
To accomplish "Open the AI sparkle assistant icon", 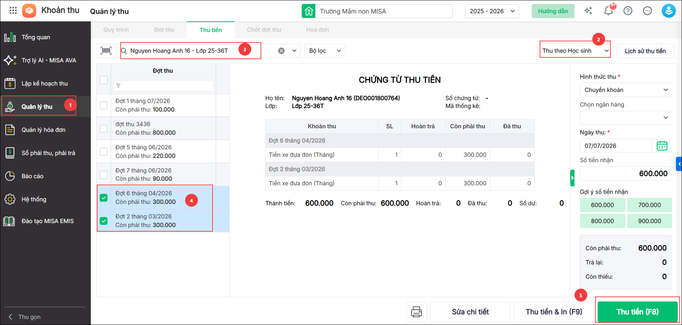I will pyautogui.click(x=588, y=11).
